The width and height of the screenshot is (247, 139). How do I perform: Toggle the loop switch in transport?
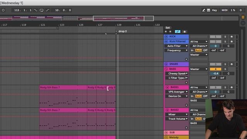pos(41,10)
